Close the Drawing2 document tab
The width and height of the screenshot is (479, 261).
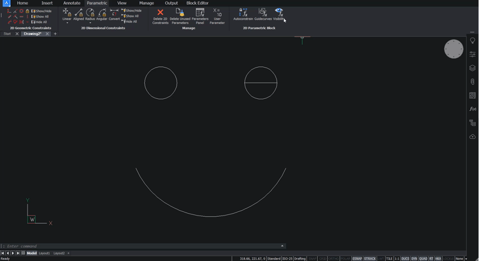click(47, 34)
